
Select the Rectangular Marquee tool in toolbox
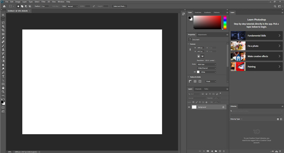pos(3,19)
